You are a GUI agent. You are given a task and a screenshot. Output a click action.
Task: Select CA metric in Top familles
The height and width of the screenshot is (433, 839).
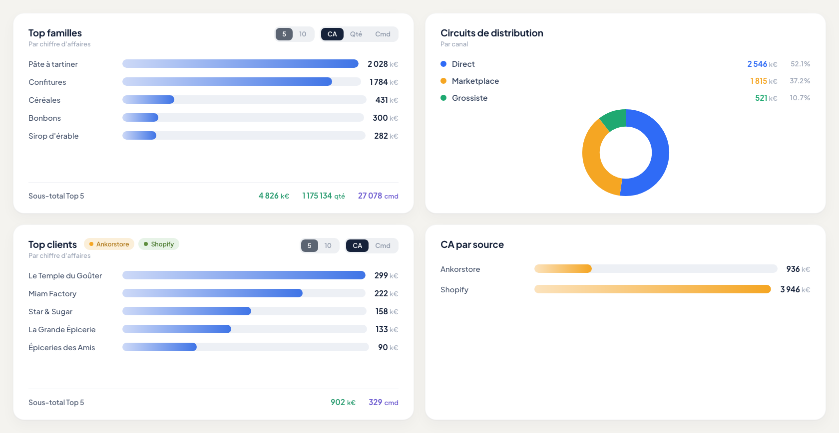332,34
